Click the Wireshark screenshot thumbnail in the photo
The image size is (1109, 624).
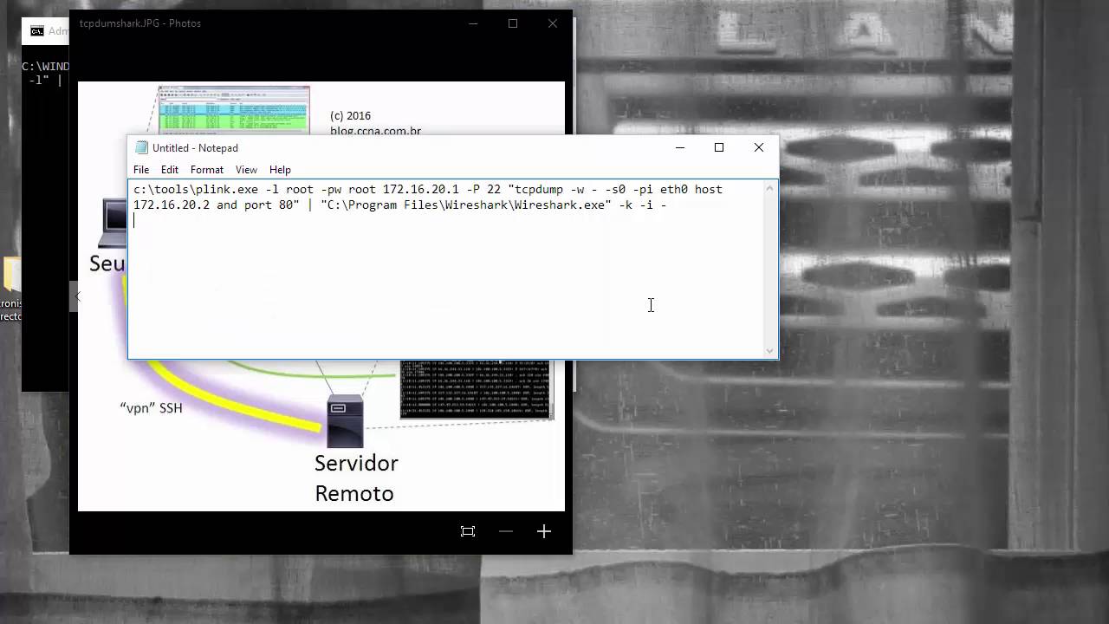pyautogui.click(x=234, y=109)
